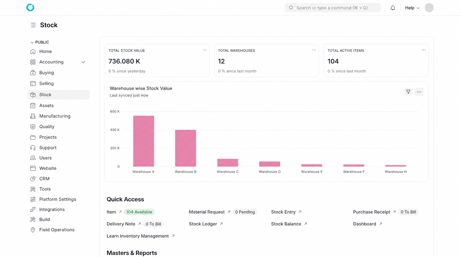Click the Stock cube icon
This screenshot has width=461, height=257.
(x=33, y=95)
